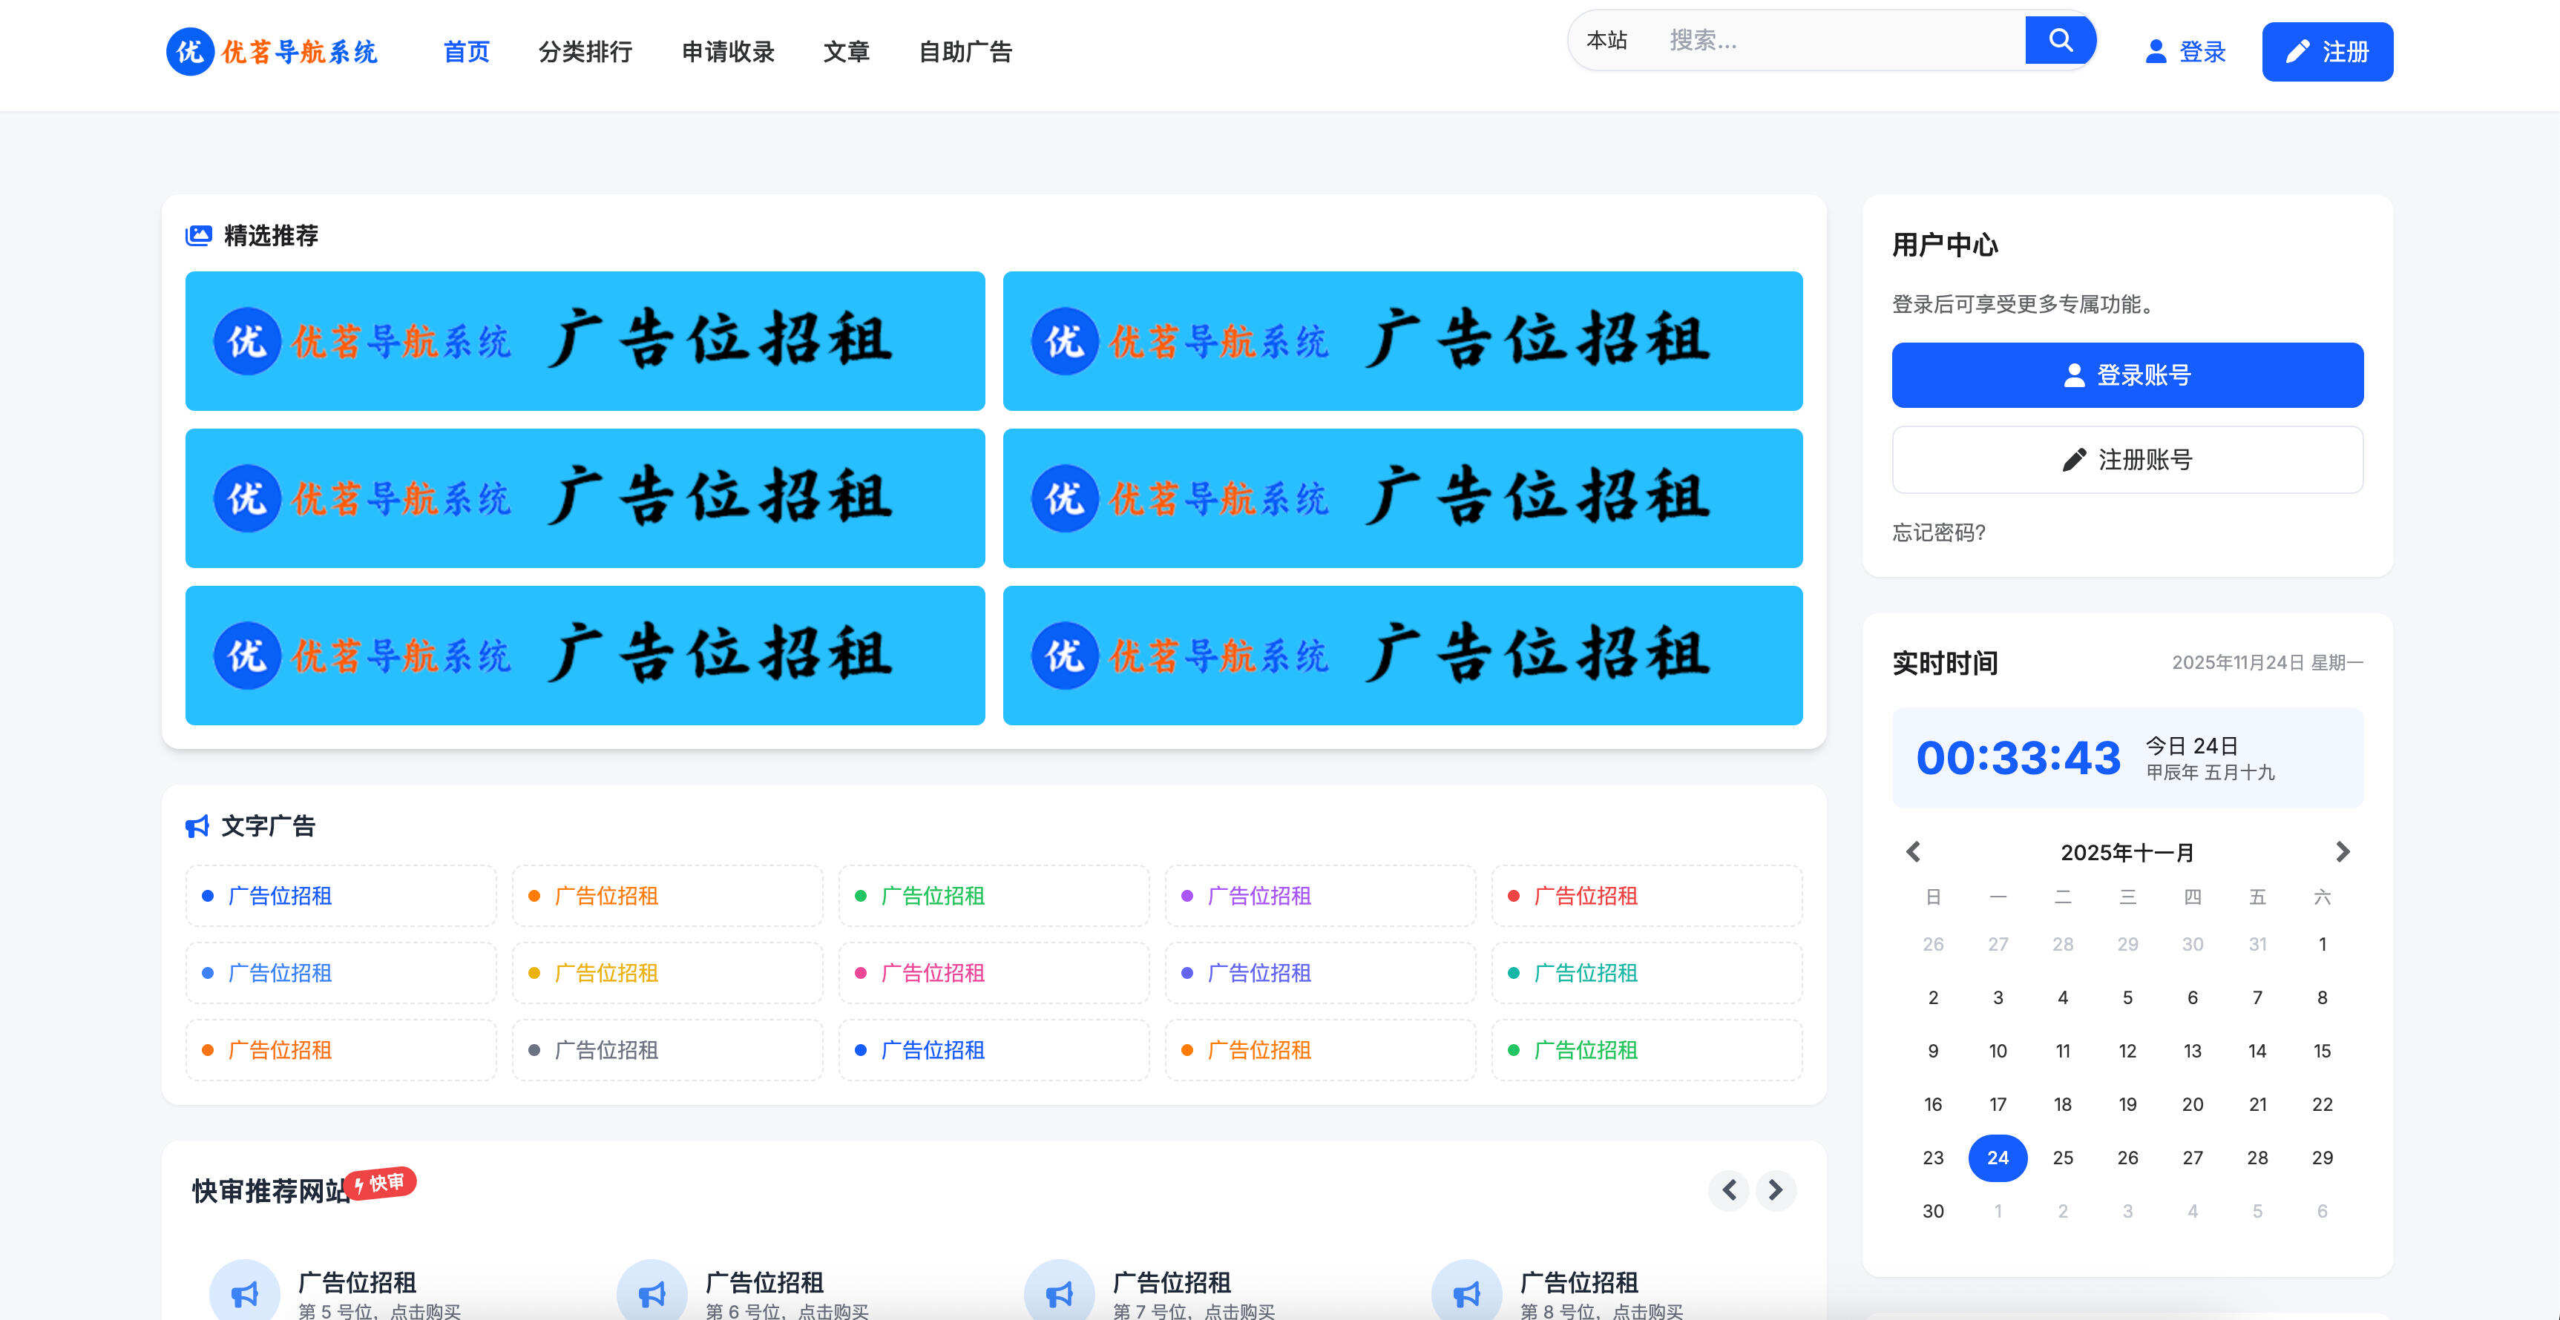This screenshot has height=1320, width=2560.
Task: Advance the 快审推荐网站 carousel with right arrow
Action: click(x=1775, y=1189)
